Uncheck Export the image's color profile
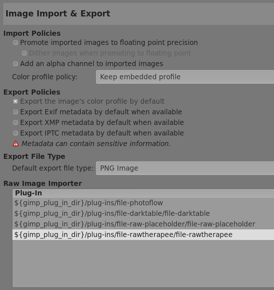Image resolution: width=274 pixels, height=290 pixels. (x=16, y=101)
